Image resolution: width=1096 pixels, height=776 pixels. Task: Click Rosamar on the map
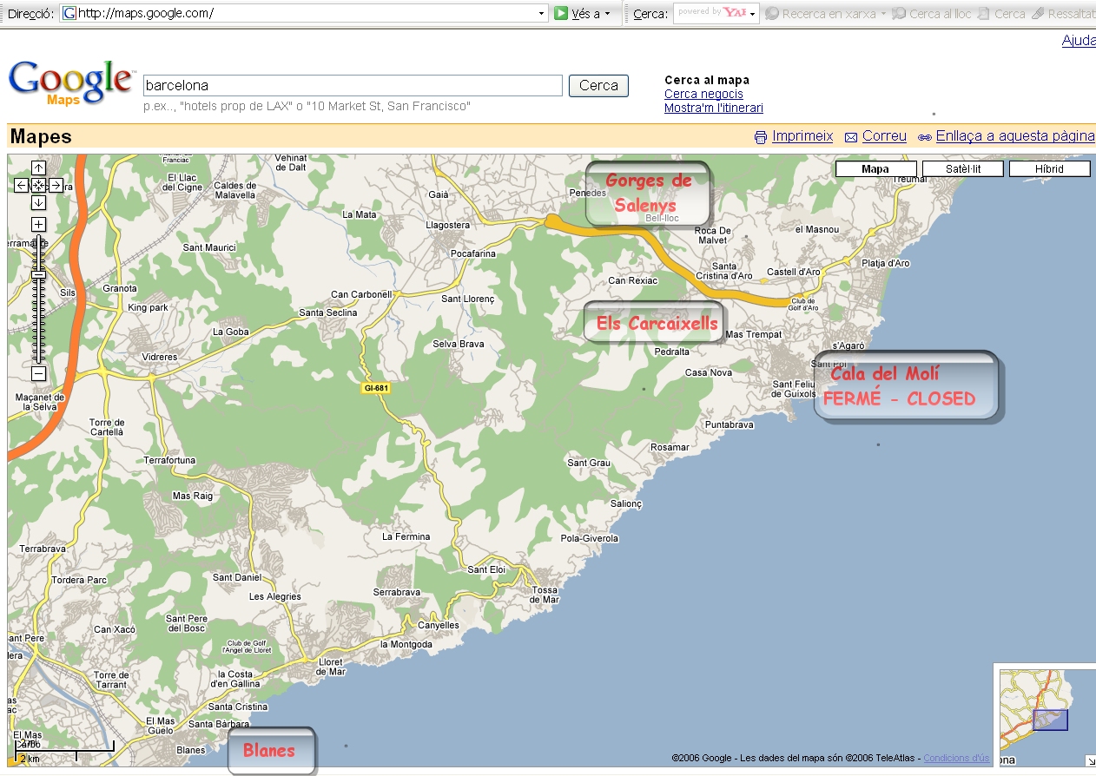coord(670,447)
